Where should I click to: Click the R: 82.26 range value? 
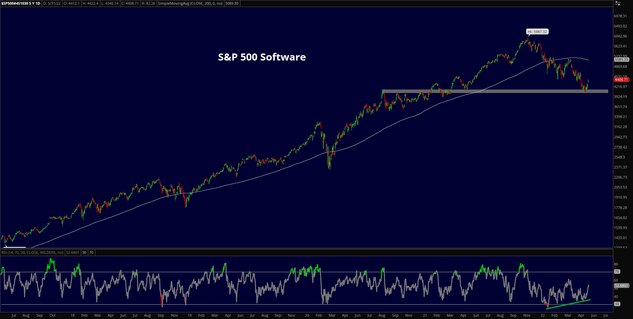click(x=148, y=3)
